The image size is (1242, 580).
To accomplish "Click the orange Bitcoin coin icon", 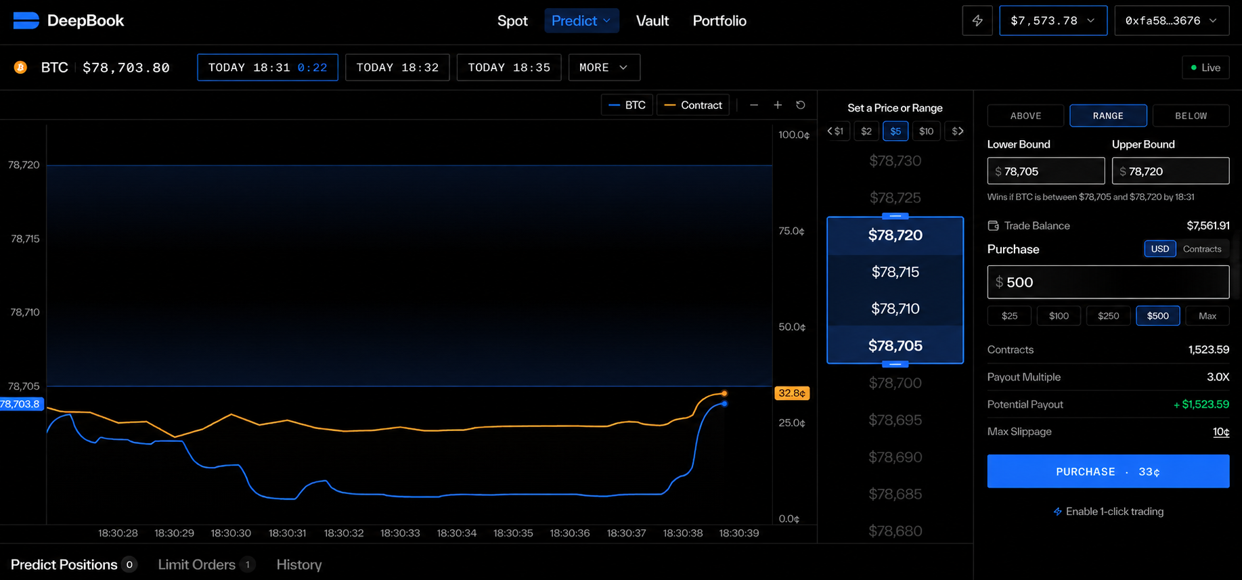I will tap(21, 68).
